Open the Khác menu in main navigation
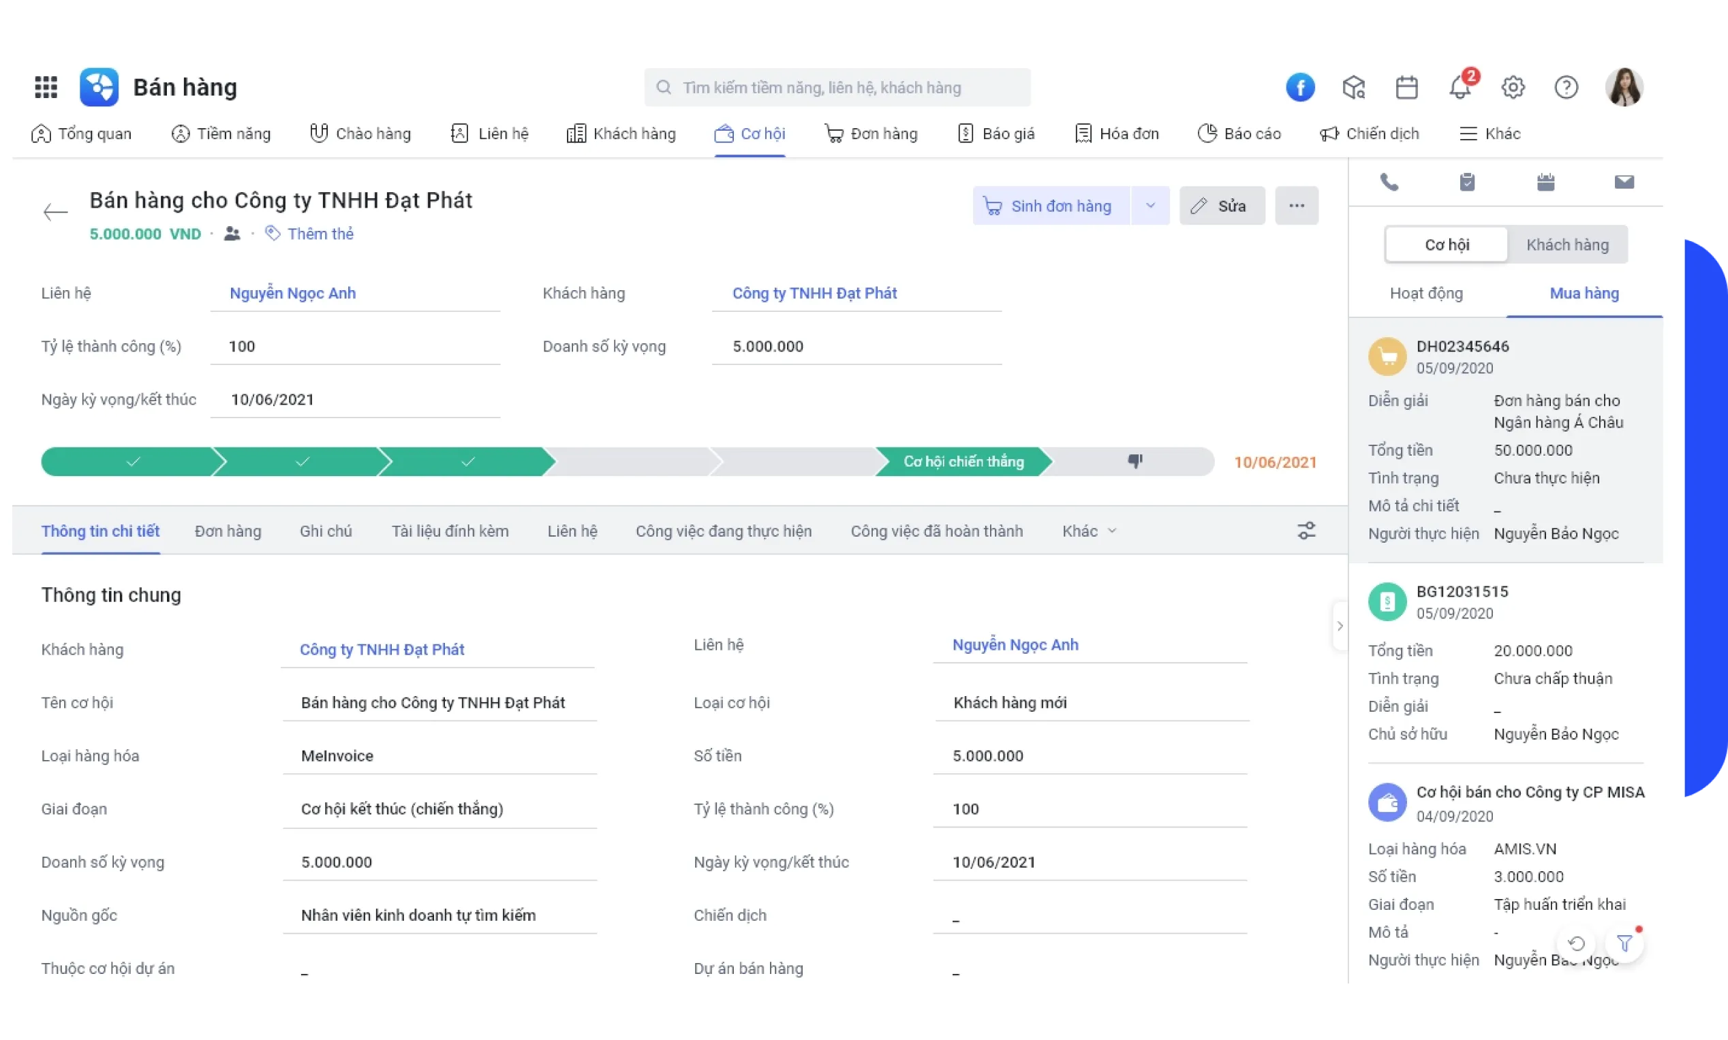1728x1040 pixels. click(1490, 134)
